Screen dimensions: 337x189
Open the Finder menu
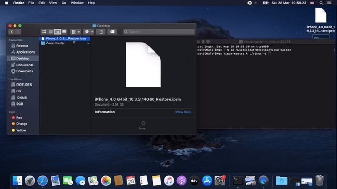tap(18, 3)
